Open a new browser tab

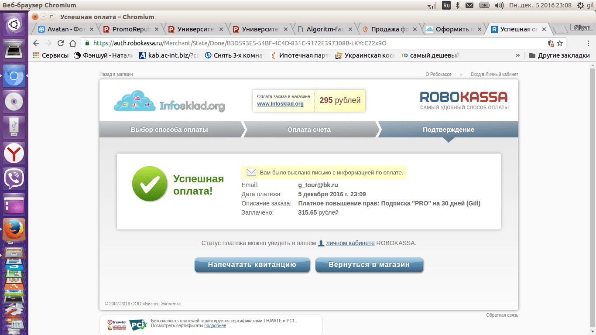pos(560,29)
